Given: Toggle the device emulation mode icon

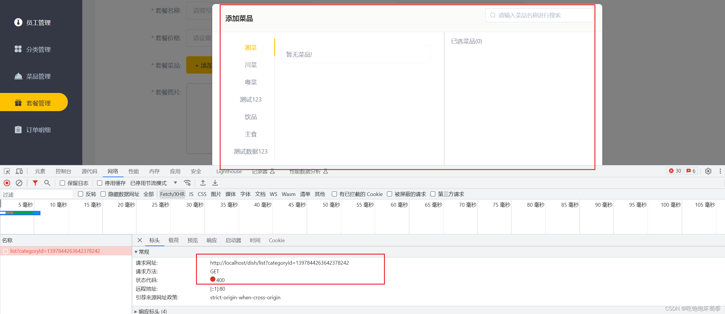Looking at the screenshot, I should (x=19, y=171).
